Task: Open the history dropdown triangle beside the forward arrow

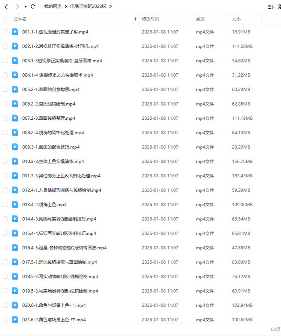Action: (x=25, y=7)
